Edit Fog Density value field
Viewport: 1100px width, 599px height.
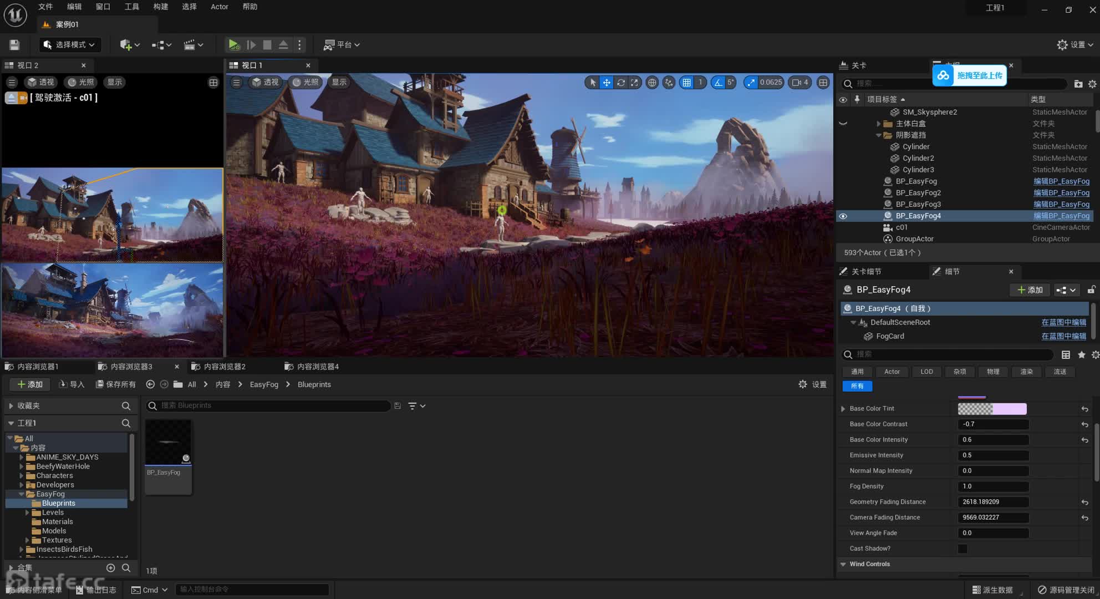pyautogui.click(x=993, y=486)
